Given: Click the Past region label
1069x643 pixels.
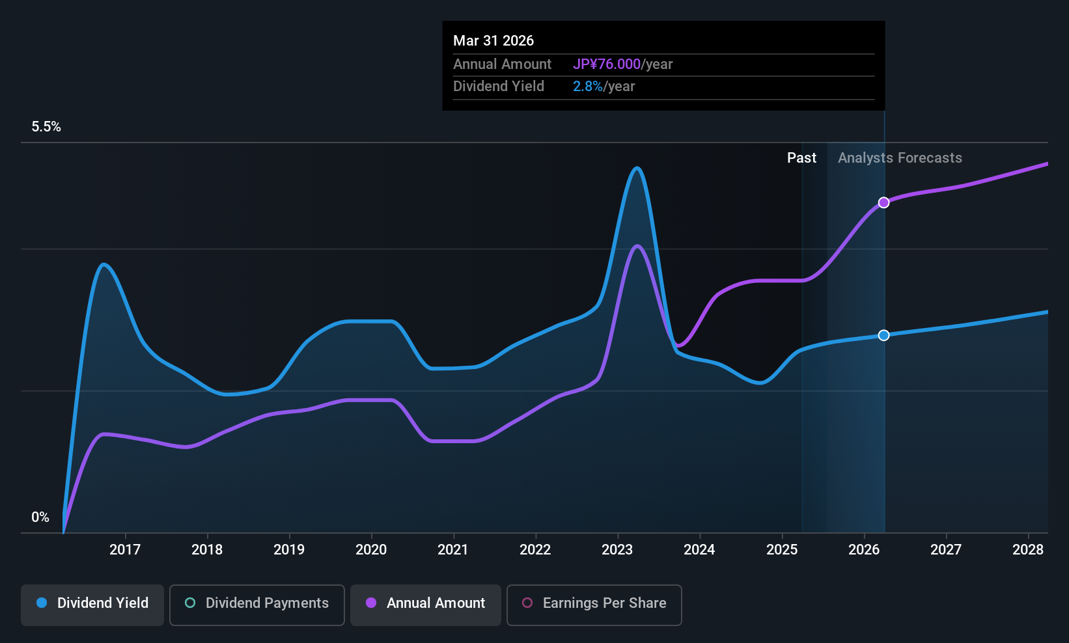Looking at the screenshot, I should pyautogui.click(x=801, y=158).
